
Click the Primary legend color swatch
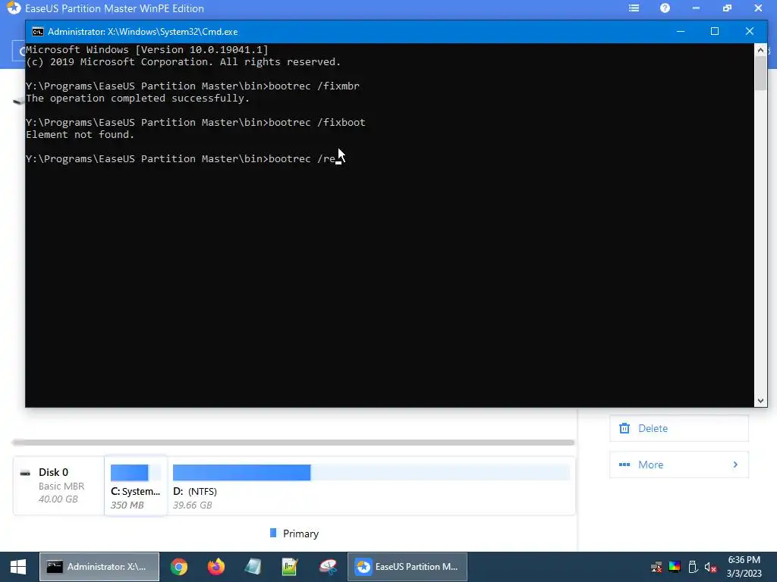(x=273, y=533)
